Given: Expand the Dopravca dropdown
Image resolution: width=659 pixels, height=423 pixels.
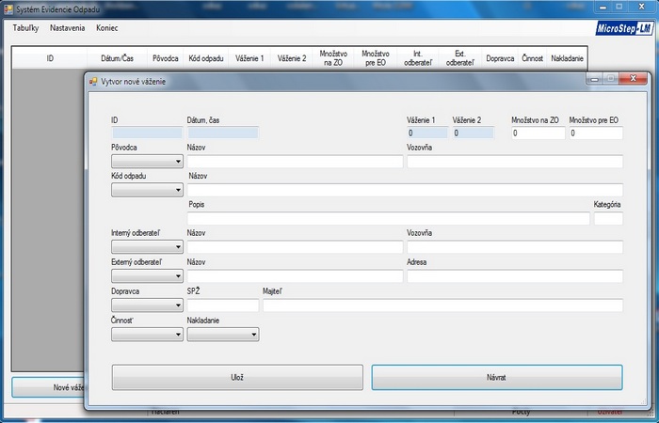Looking at the screenshot, I should 147,305.
